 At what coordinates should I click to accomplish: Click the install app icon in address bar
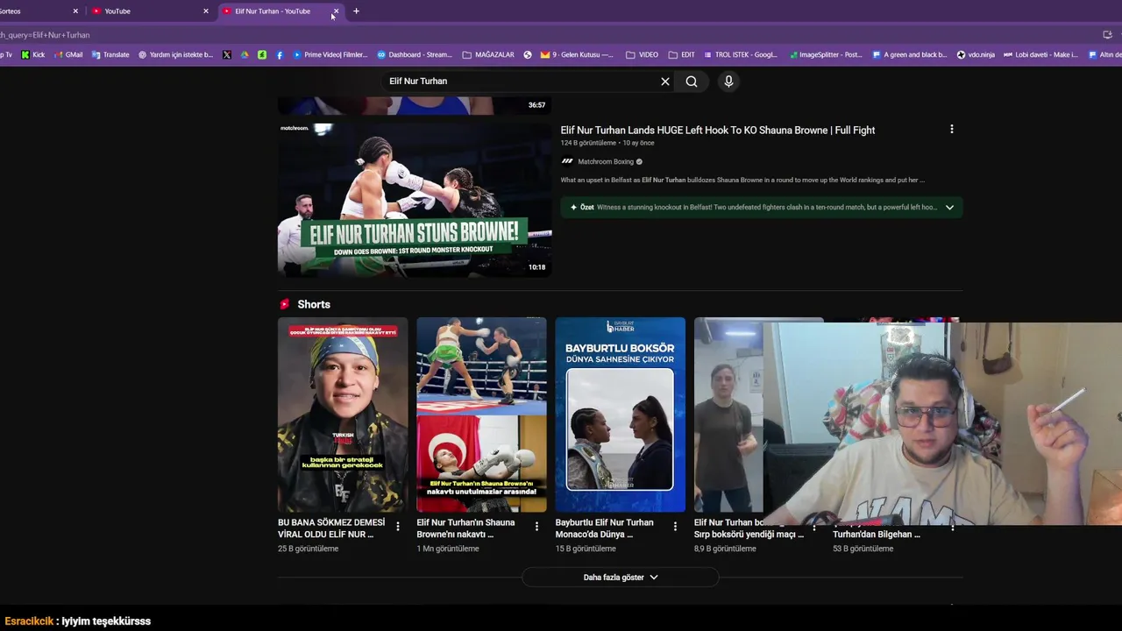coord(1107,35)
